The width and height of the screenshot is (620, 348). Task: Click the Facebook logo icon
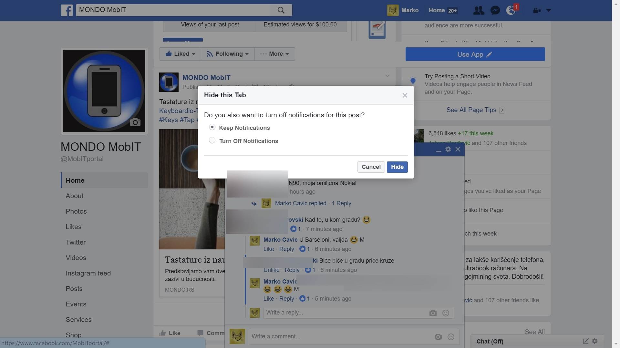tap(67, 10)
